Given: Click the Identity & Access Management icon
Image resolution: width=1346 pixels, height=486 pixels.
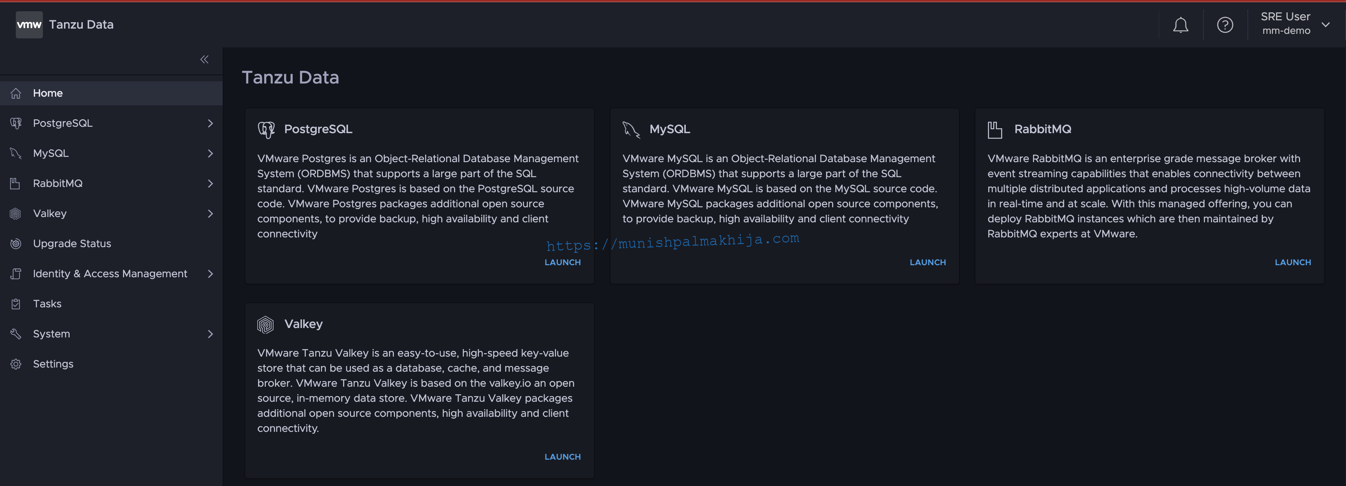Looking at the screenshot, I should tap(16, 274).
